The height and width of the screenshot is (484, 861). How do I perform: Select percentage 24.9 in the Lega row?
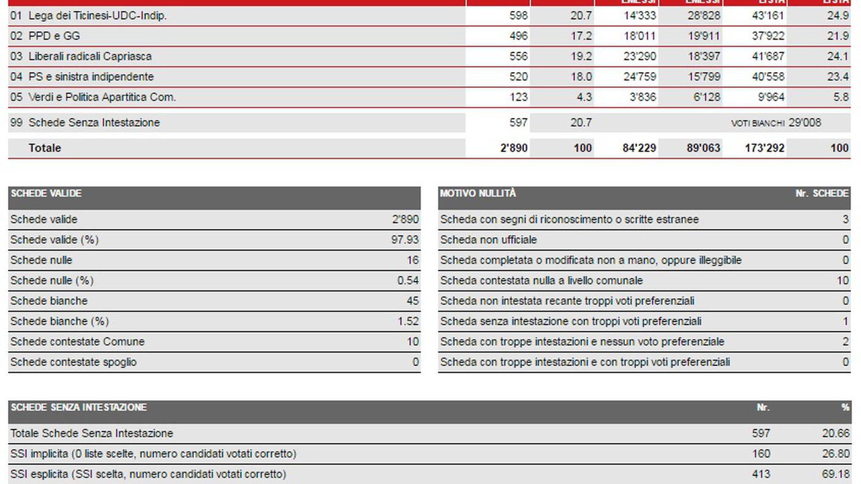pyautogui.click(x=838, y=16)
